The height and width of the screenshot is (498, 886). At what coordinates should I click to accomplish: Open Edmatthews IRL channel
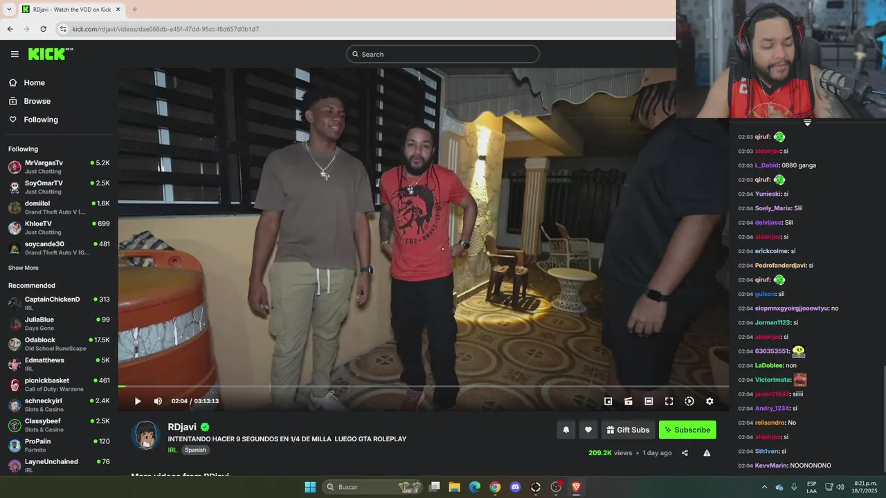[59, 364]
